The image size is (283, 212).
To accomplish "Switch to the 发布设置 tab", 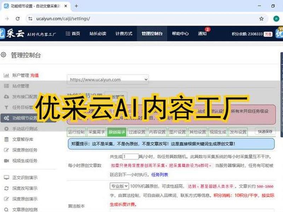I will click(238, 132).
